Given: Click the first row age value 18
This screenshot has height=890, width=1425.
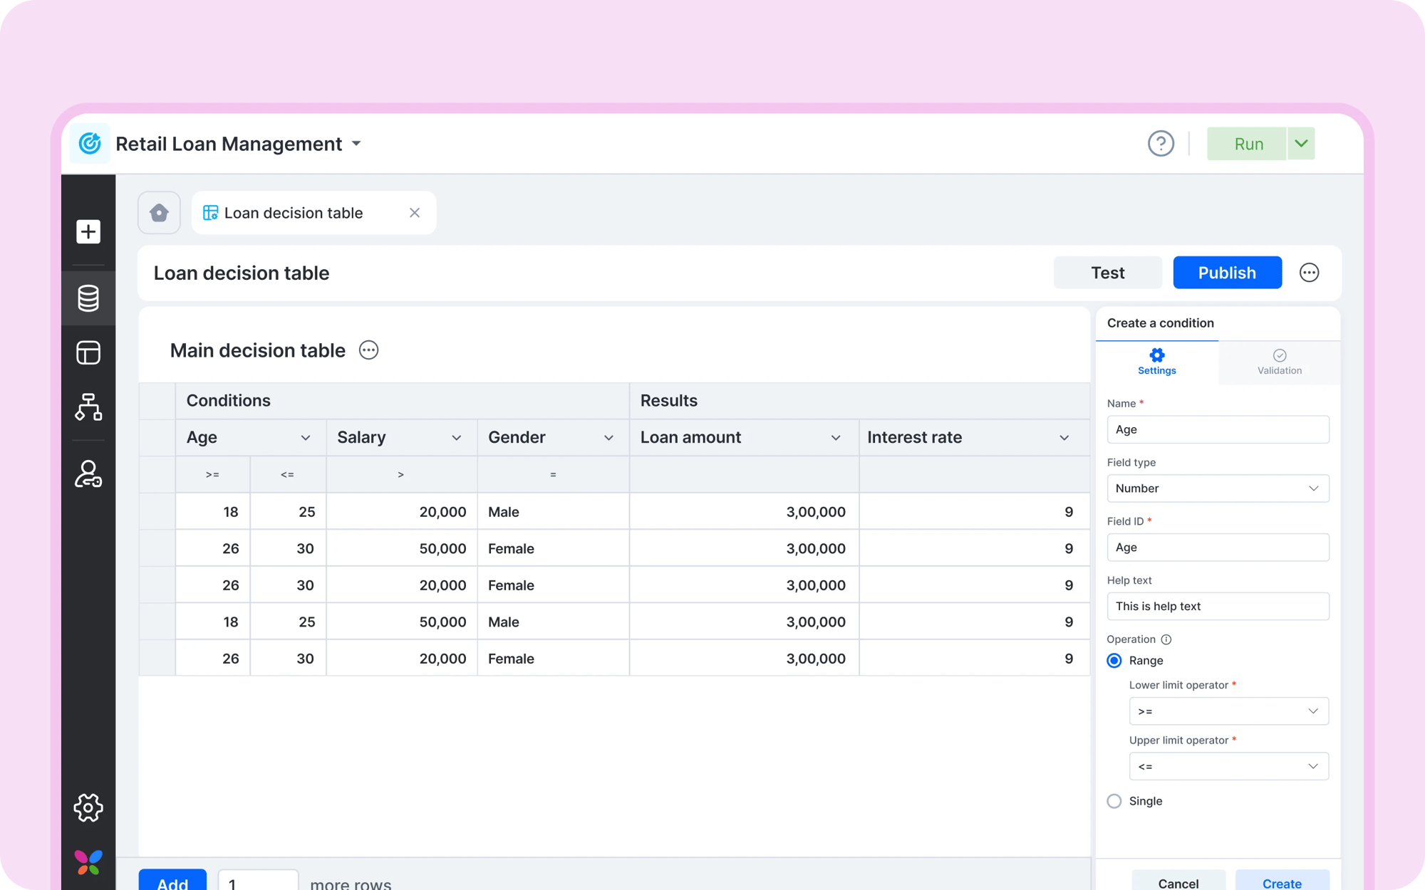Looking at the screenshot, I should pos(212,512).
